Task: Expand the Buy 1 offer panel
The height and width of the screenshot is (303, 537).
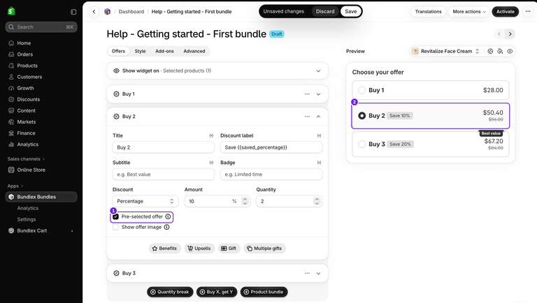Action: 319,94
